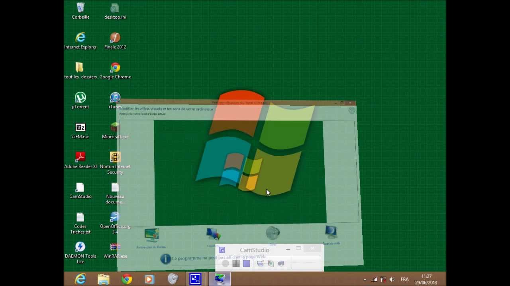This screenshot has height=286, width=510.
Task: Select Google Chrome desktop shortcut
Action: [x=115, y=71]
